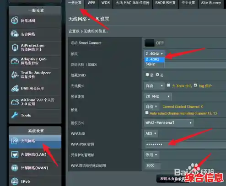Click the 启动 Smart Connect label
Screen dimensions: 226x186
[86, 43]
